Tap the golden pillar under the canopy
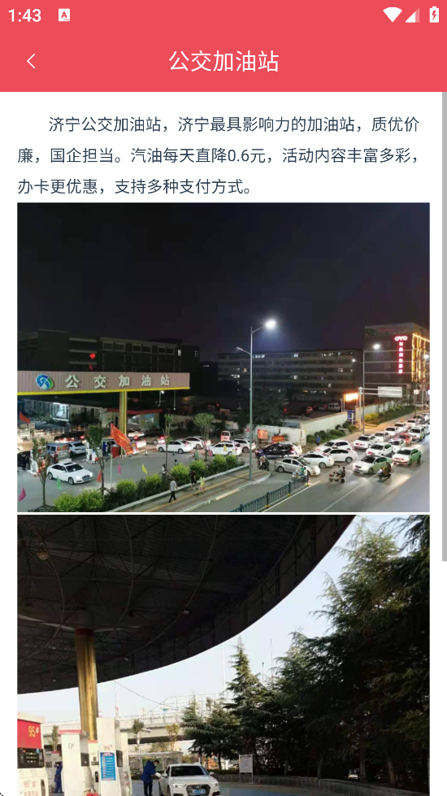 [x=87, y=683]
